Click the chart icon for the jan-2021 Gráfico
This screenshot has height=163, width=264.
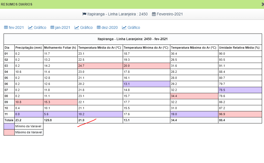[77, 27]
